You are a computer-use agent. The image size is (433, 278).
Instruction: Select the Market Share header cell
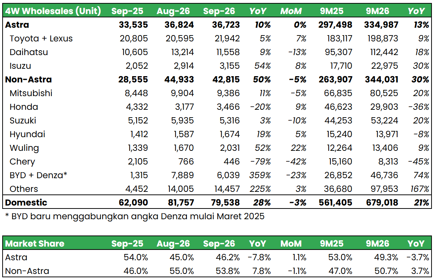35,244
